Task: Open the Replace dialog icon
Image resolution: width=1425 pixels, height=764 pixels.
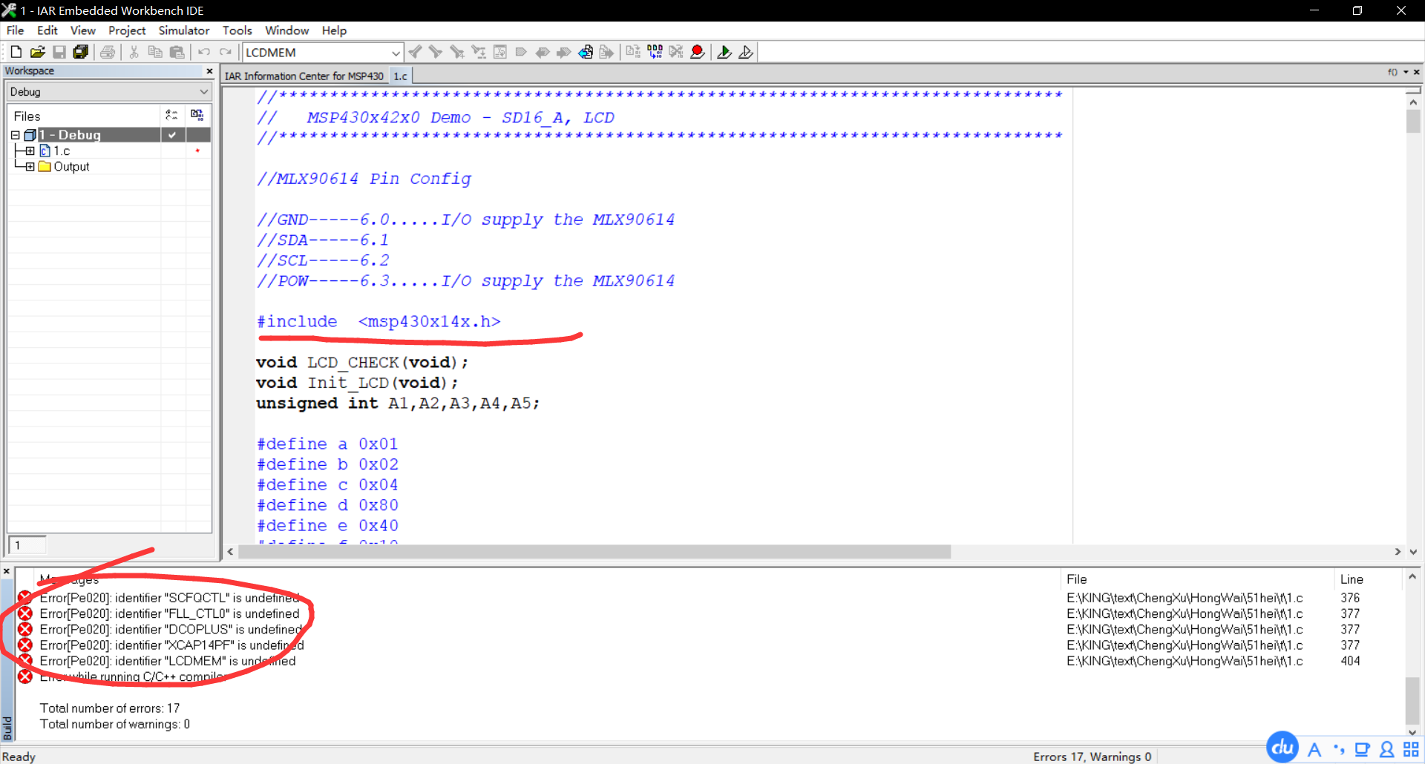Action: 479,52
